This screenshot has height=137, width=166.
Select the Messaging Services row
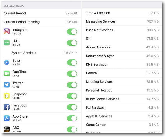(122, 21)
